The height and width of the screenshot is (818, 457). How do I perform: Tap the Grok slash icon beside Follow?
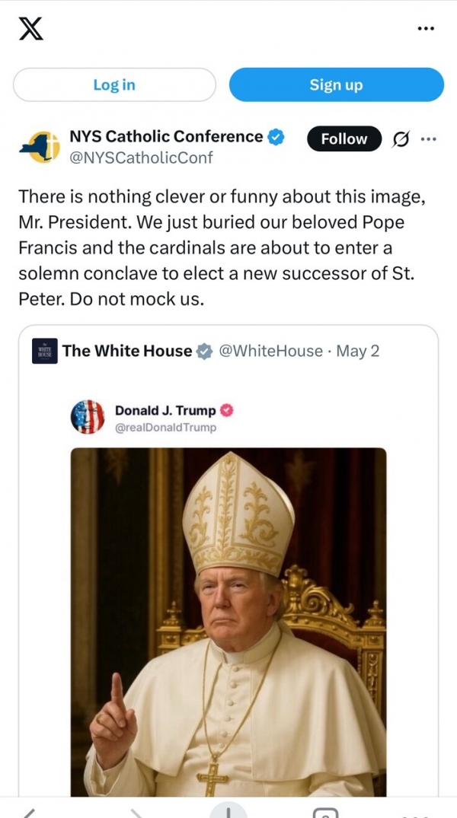[401, 139]
